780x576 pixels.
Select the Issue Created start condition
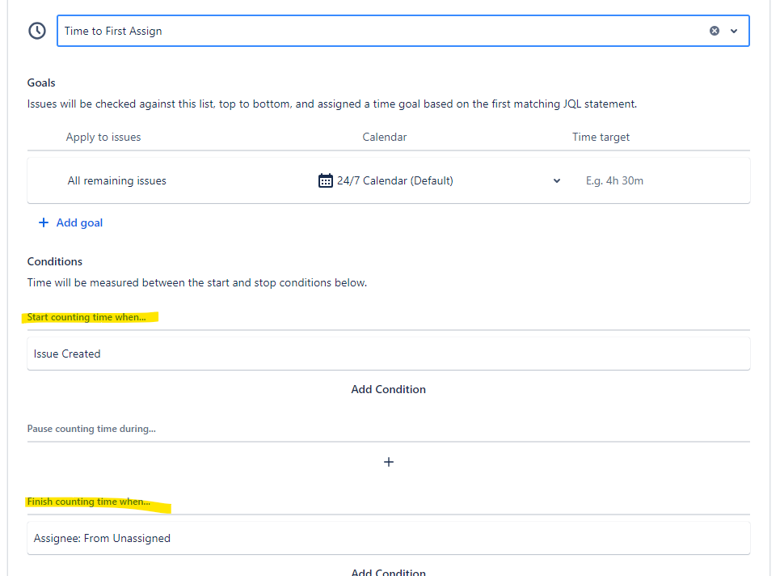(66, 354)
